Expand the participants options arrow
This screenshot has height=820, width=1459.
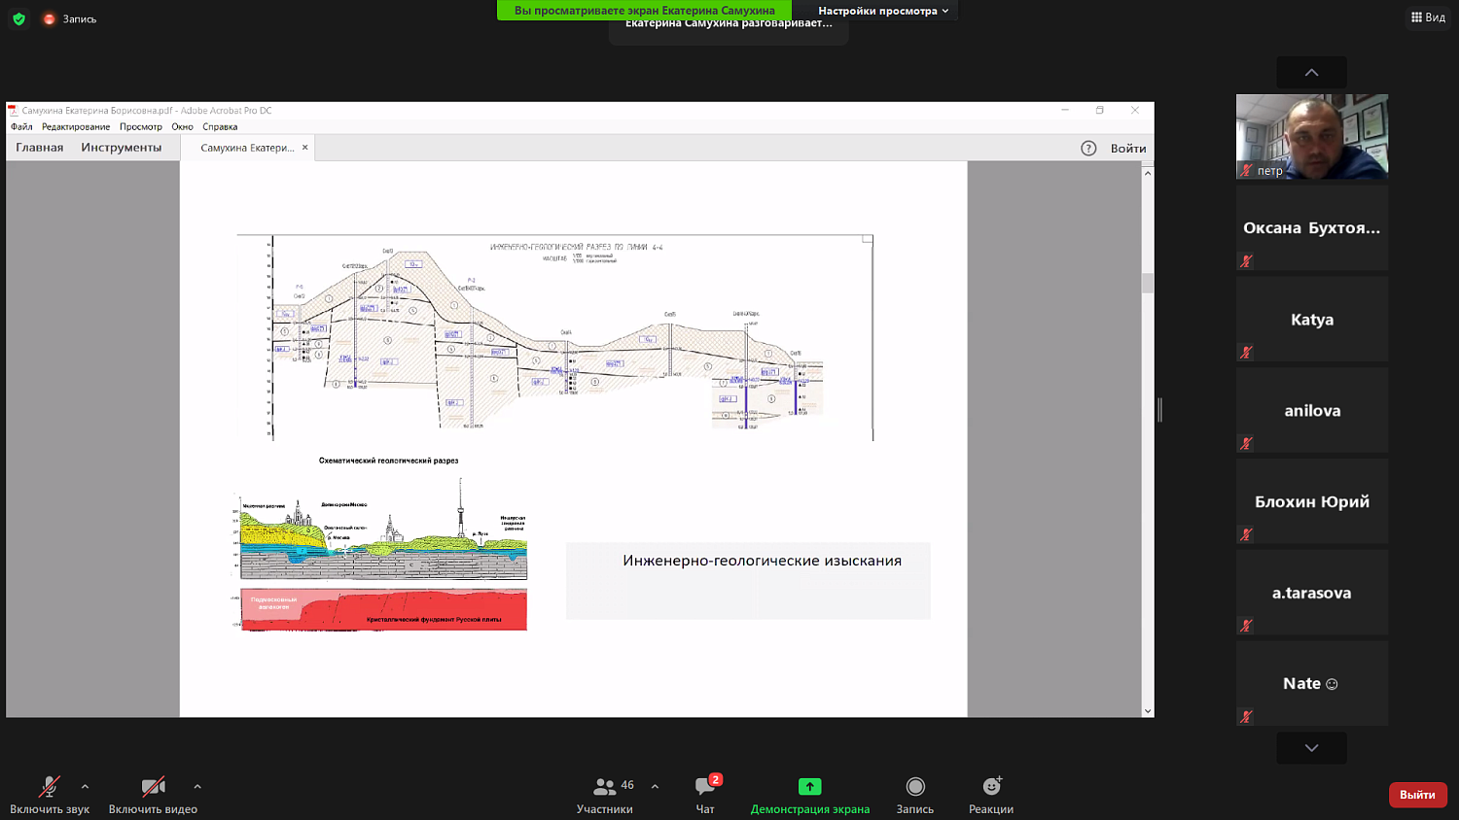655,786
